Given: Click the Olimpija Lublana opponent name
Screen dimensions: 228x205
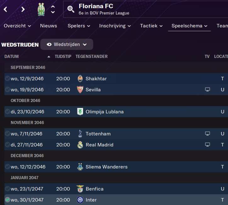Looking at the screenshot, I should click(105, 112).
